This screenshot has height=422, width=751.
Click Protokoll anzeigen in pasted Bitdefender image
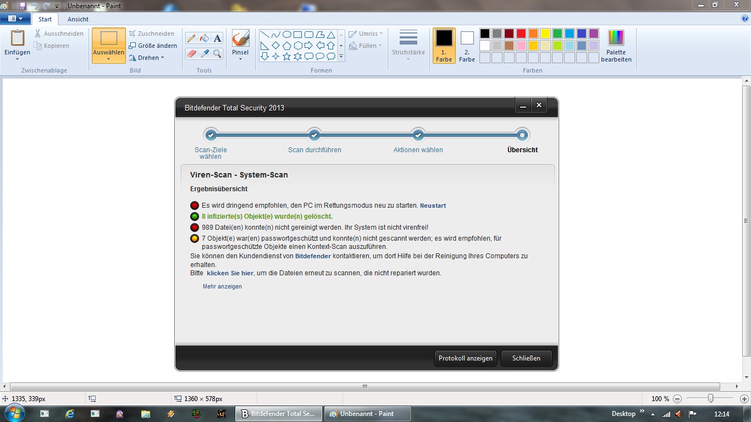466,358
